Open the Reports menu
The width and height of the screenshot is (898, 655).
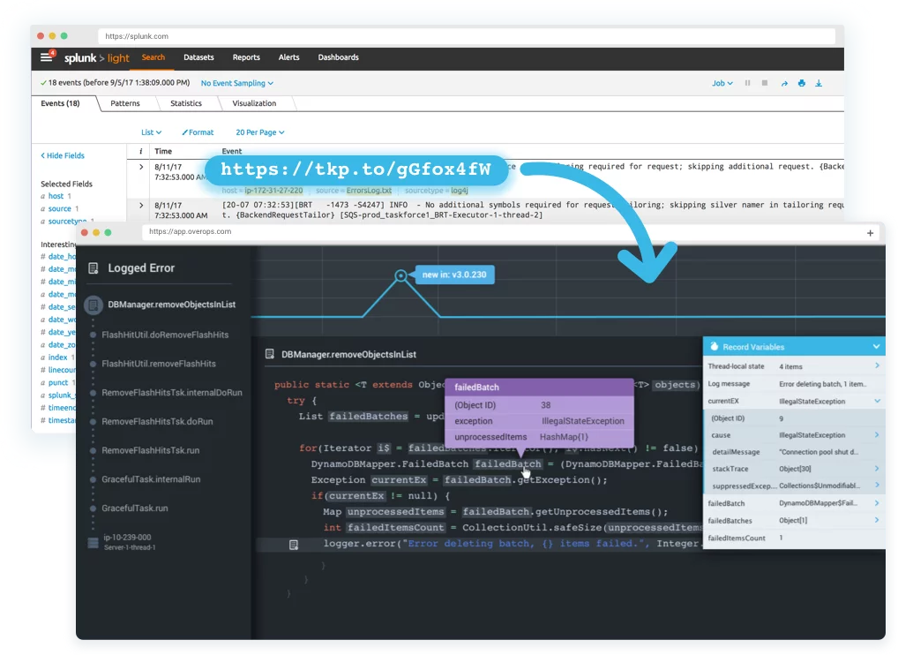[x=246, y=57]
